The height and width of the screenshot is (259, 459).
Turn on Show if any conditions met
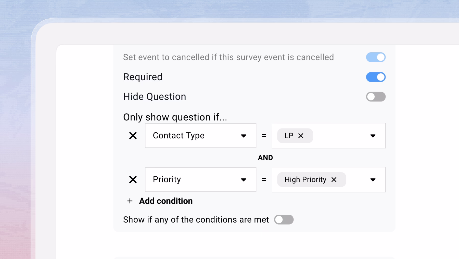pyautogui.click(x=284, y=220)
